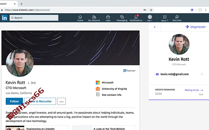Click the University of Virginia logo icon
209x130 pixels.
click(x=98, y=89)
